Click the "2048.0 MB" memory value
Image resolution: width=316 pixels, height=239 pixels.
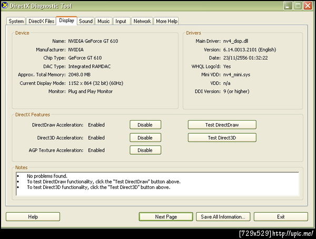79,75
